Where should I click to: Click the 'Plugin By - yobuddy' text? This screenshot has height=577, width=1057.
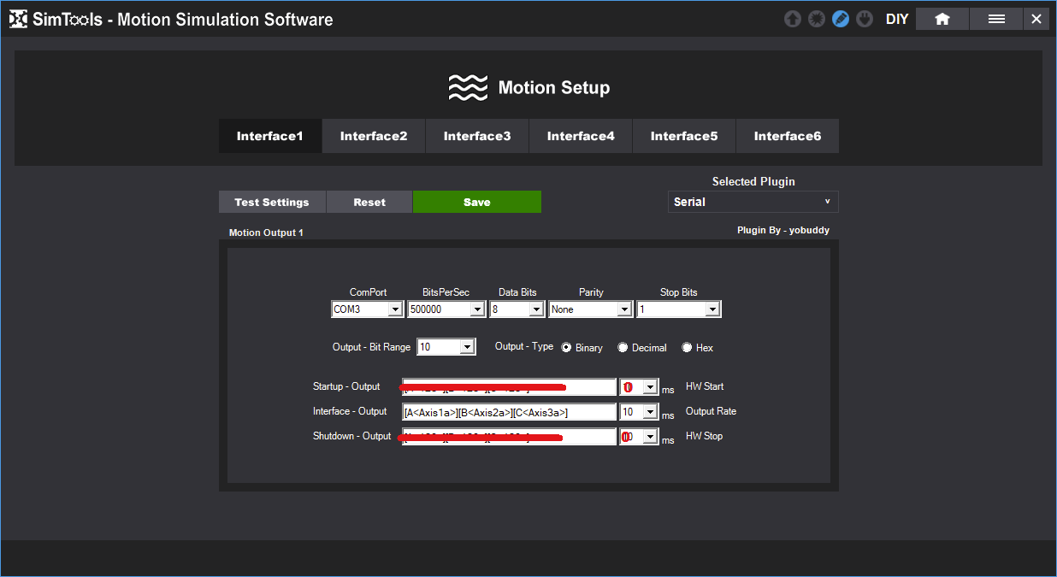pyautogui.click(x=783, y=230)
